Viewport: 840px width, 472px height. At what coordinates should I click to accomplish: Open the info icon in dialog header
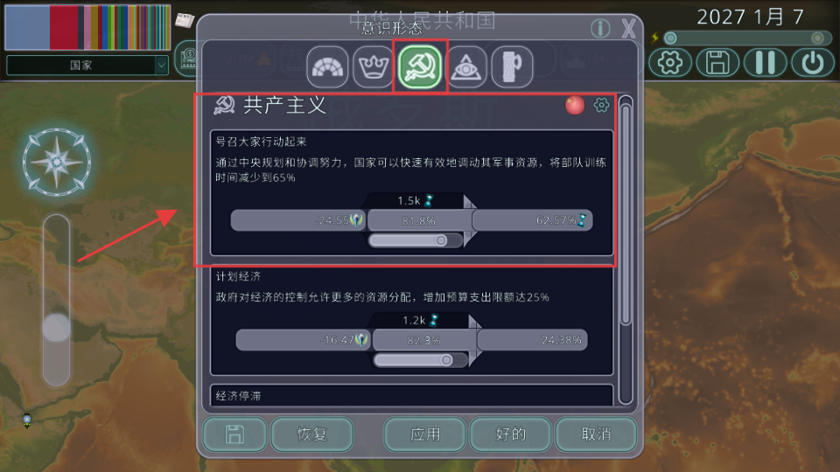click(x=600, y=28)
